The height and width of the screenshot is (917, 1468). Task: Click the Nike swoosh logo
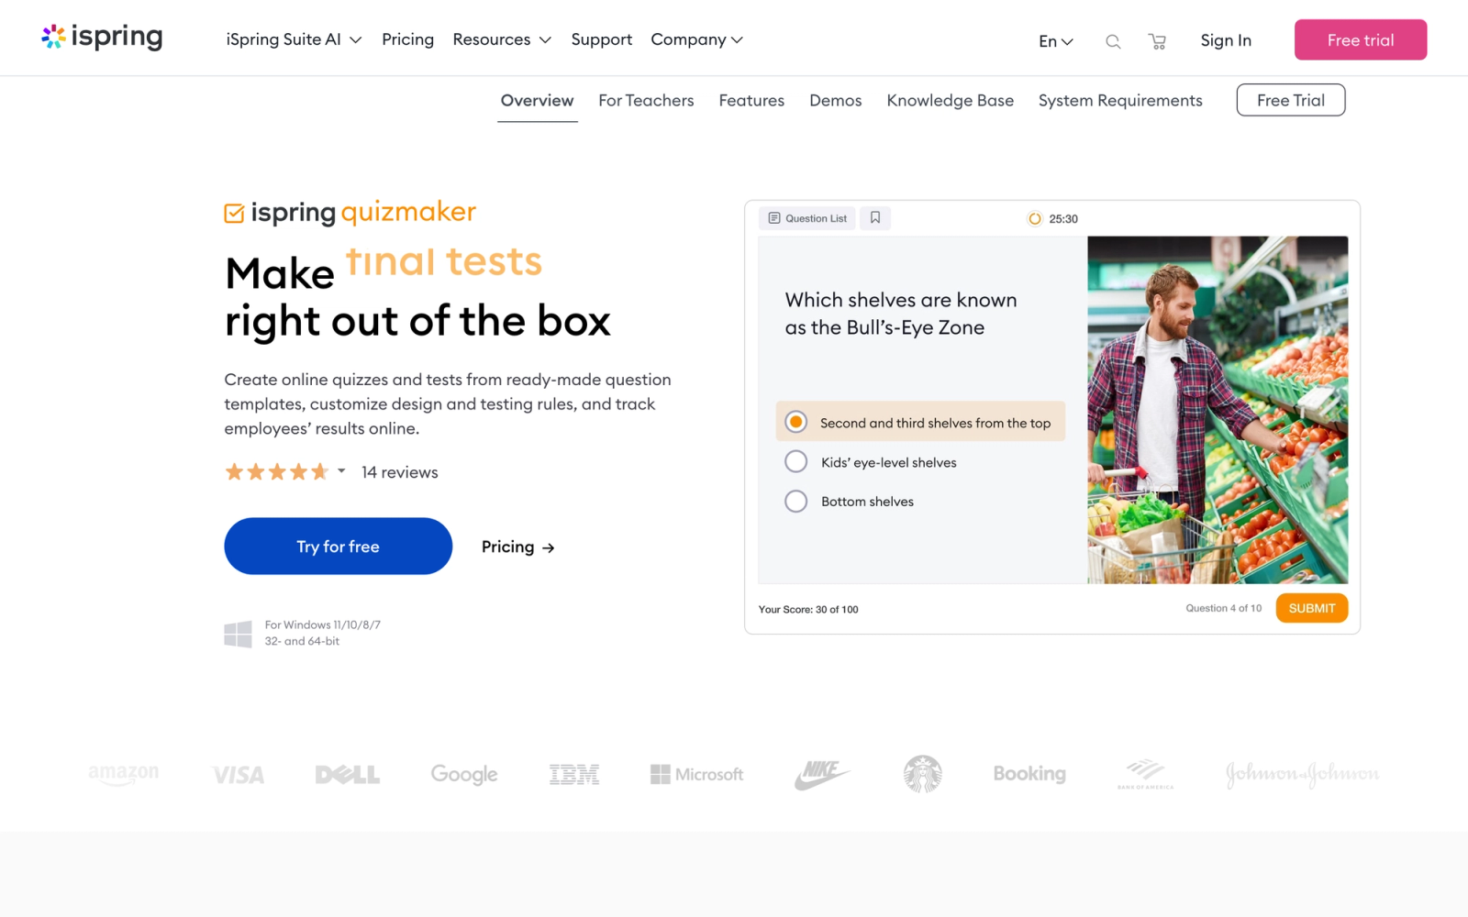[x=822, y=775]
